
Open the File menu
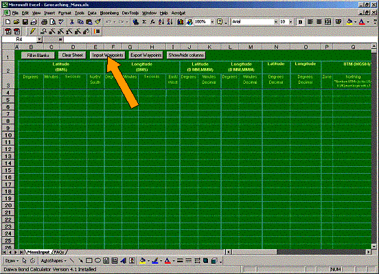pos(15,13)
